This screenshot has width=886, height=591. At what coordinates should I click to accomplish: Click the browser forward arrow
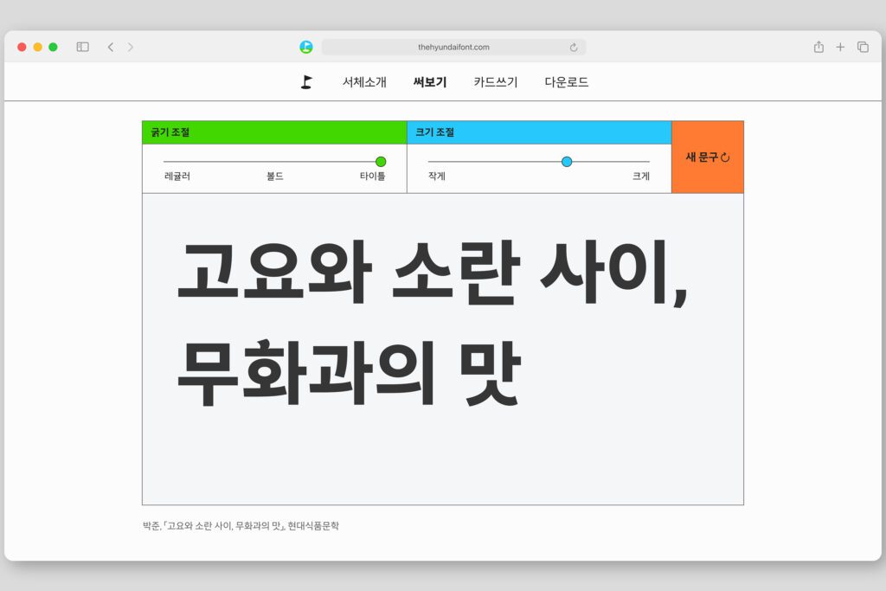tap(131, 47)
